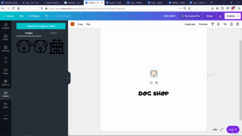Open the Background sidebar panel
The image size is (242, 136).
pos(6,83)
